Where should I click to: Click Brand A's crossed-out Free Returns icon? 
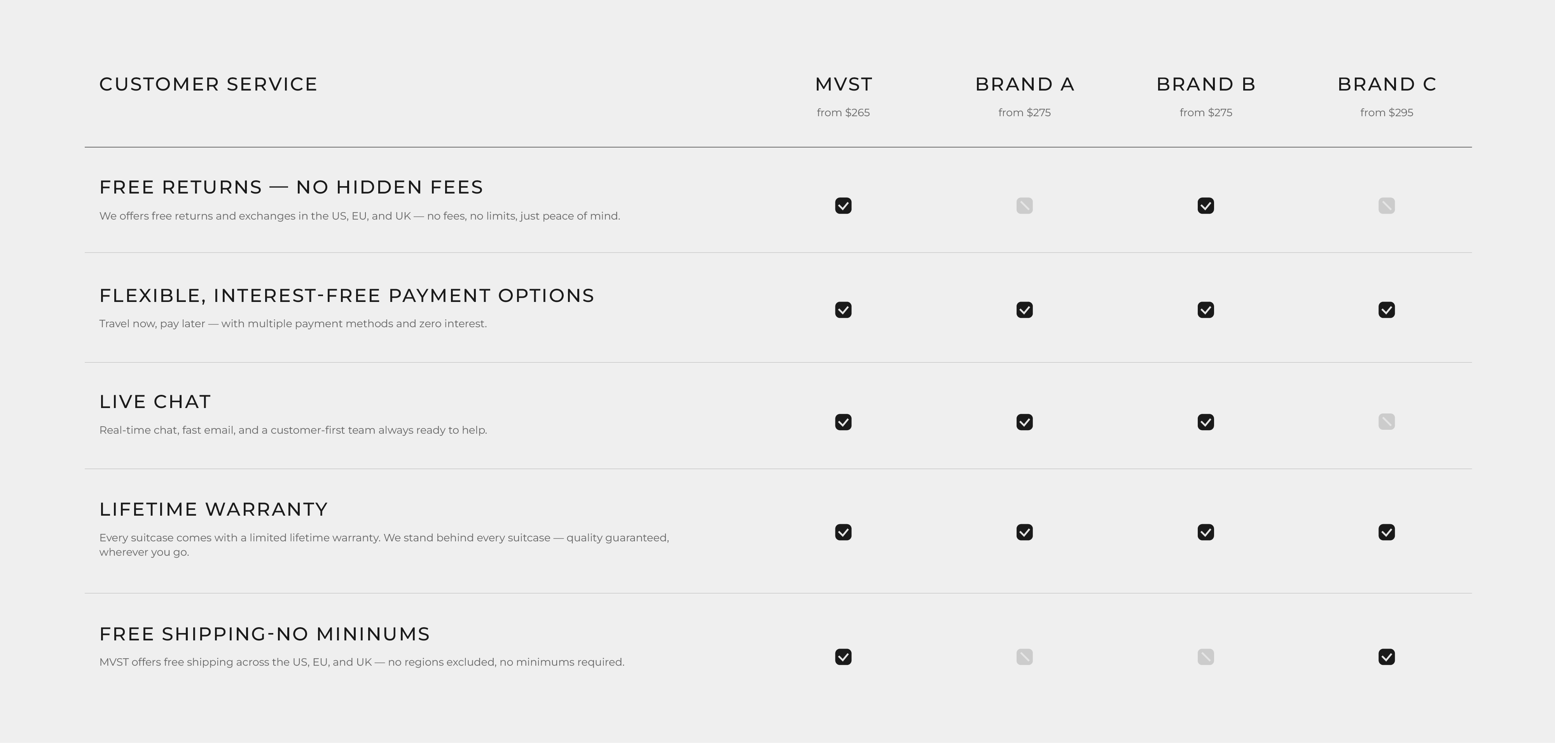pos(1024,206)
